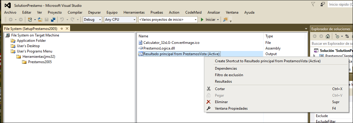Click the green Iniciar play icon
Viewport: 353px width, 123px height.
pos(202,20)
